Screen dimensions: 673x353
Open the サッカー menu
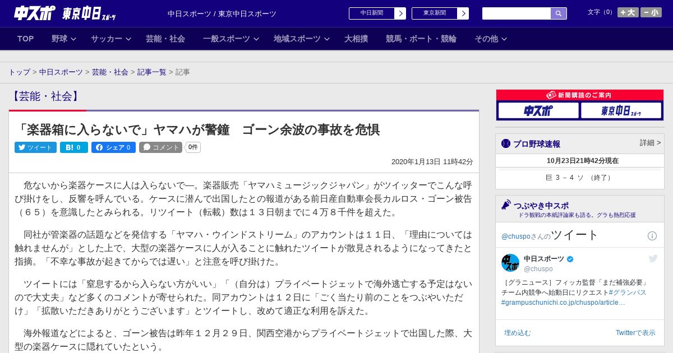(107, 39)
